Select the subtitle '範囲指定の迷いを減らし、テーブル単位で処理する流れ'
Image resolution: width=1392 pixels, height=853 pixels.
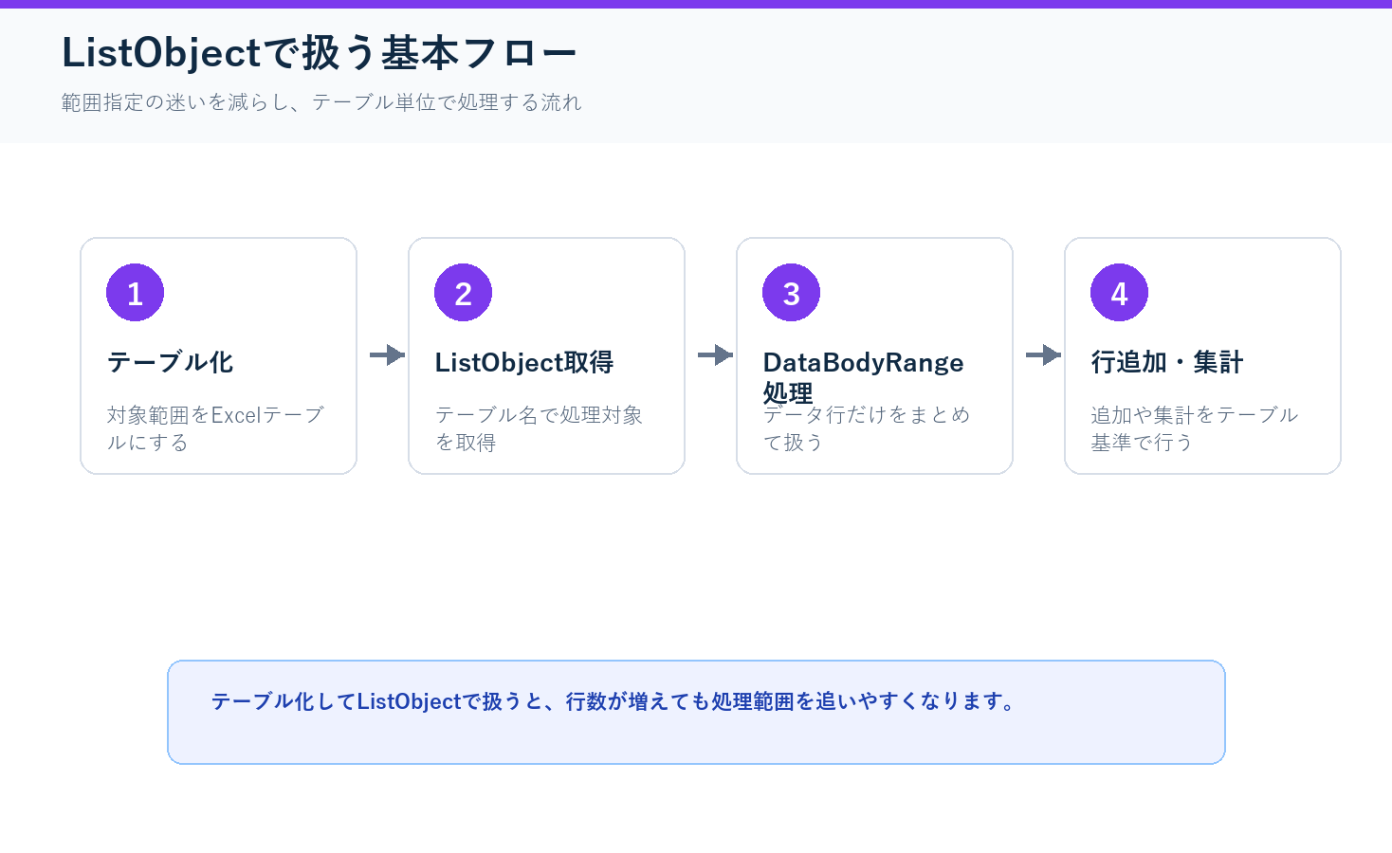coord(321,102)
